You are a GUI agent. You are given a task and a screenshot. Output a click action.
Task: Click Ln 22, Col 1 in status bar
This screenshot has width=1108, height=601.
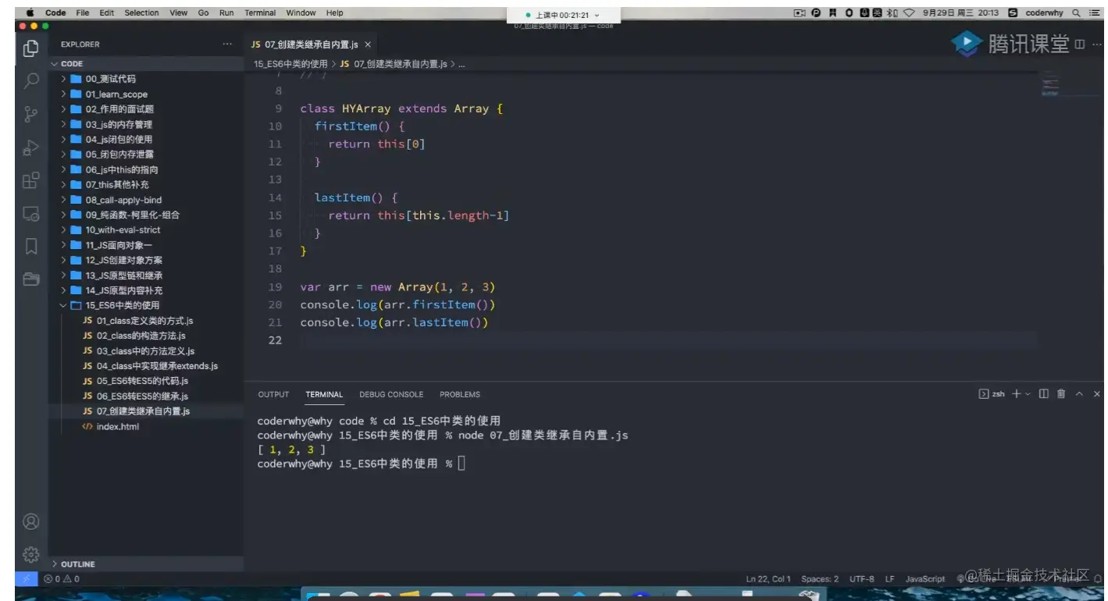768,579
